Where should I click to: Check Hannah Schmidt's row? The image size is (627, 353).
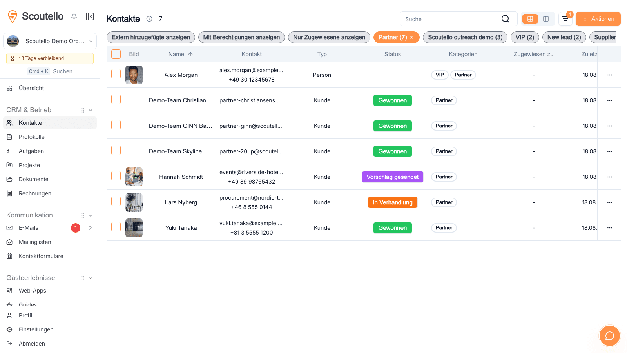coord(116,176)
